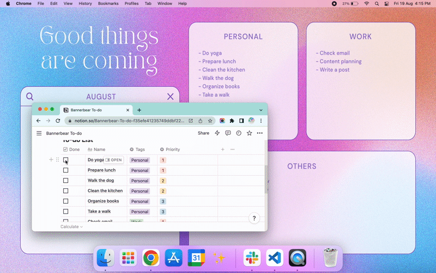
Task: Open the Priority column header menu
Action: pos(170,149)
